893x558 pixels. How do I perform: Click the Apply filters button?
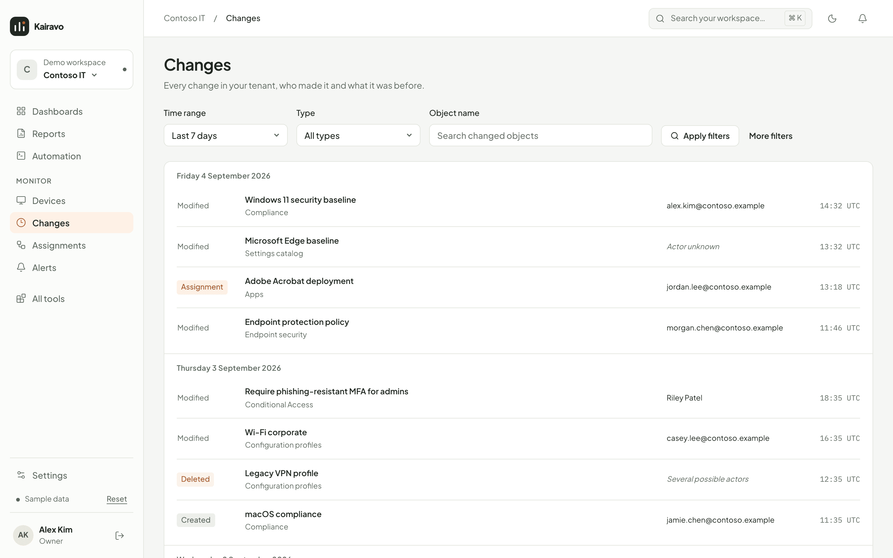700,136
